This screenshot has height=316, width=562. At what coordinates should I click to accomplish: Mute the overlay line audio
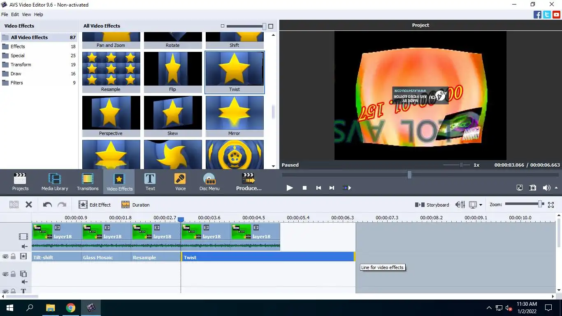24,282
